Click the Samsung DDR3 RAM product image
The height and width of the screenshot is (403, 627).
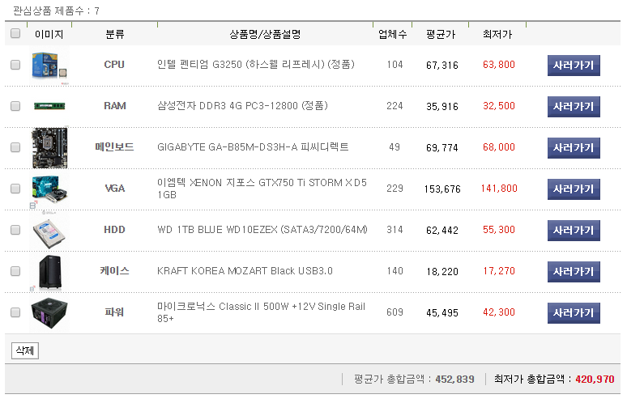49,106
